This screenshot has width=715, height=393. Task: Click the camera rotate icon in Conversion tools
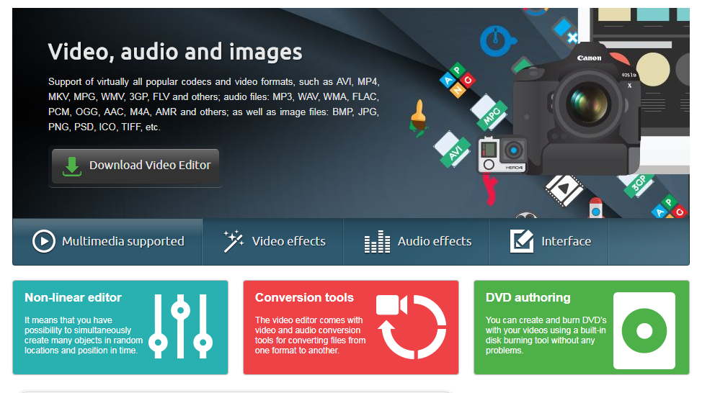tap(411, 327)
